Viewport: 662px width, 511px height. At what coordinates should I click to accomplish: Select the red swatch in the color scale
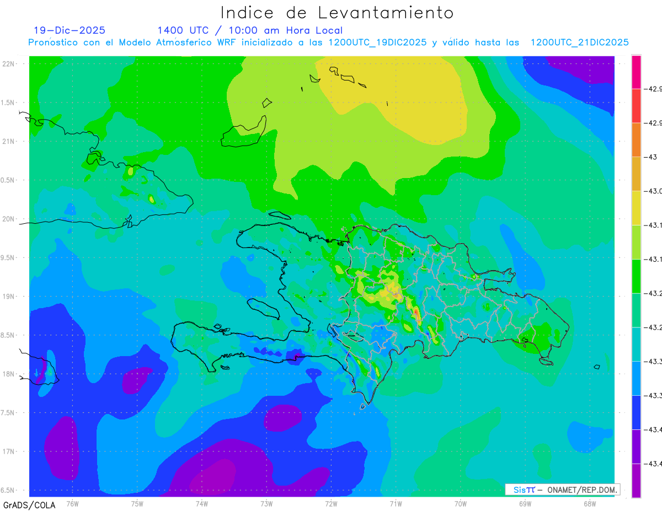[x=636, y=106]
